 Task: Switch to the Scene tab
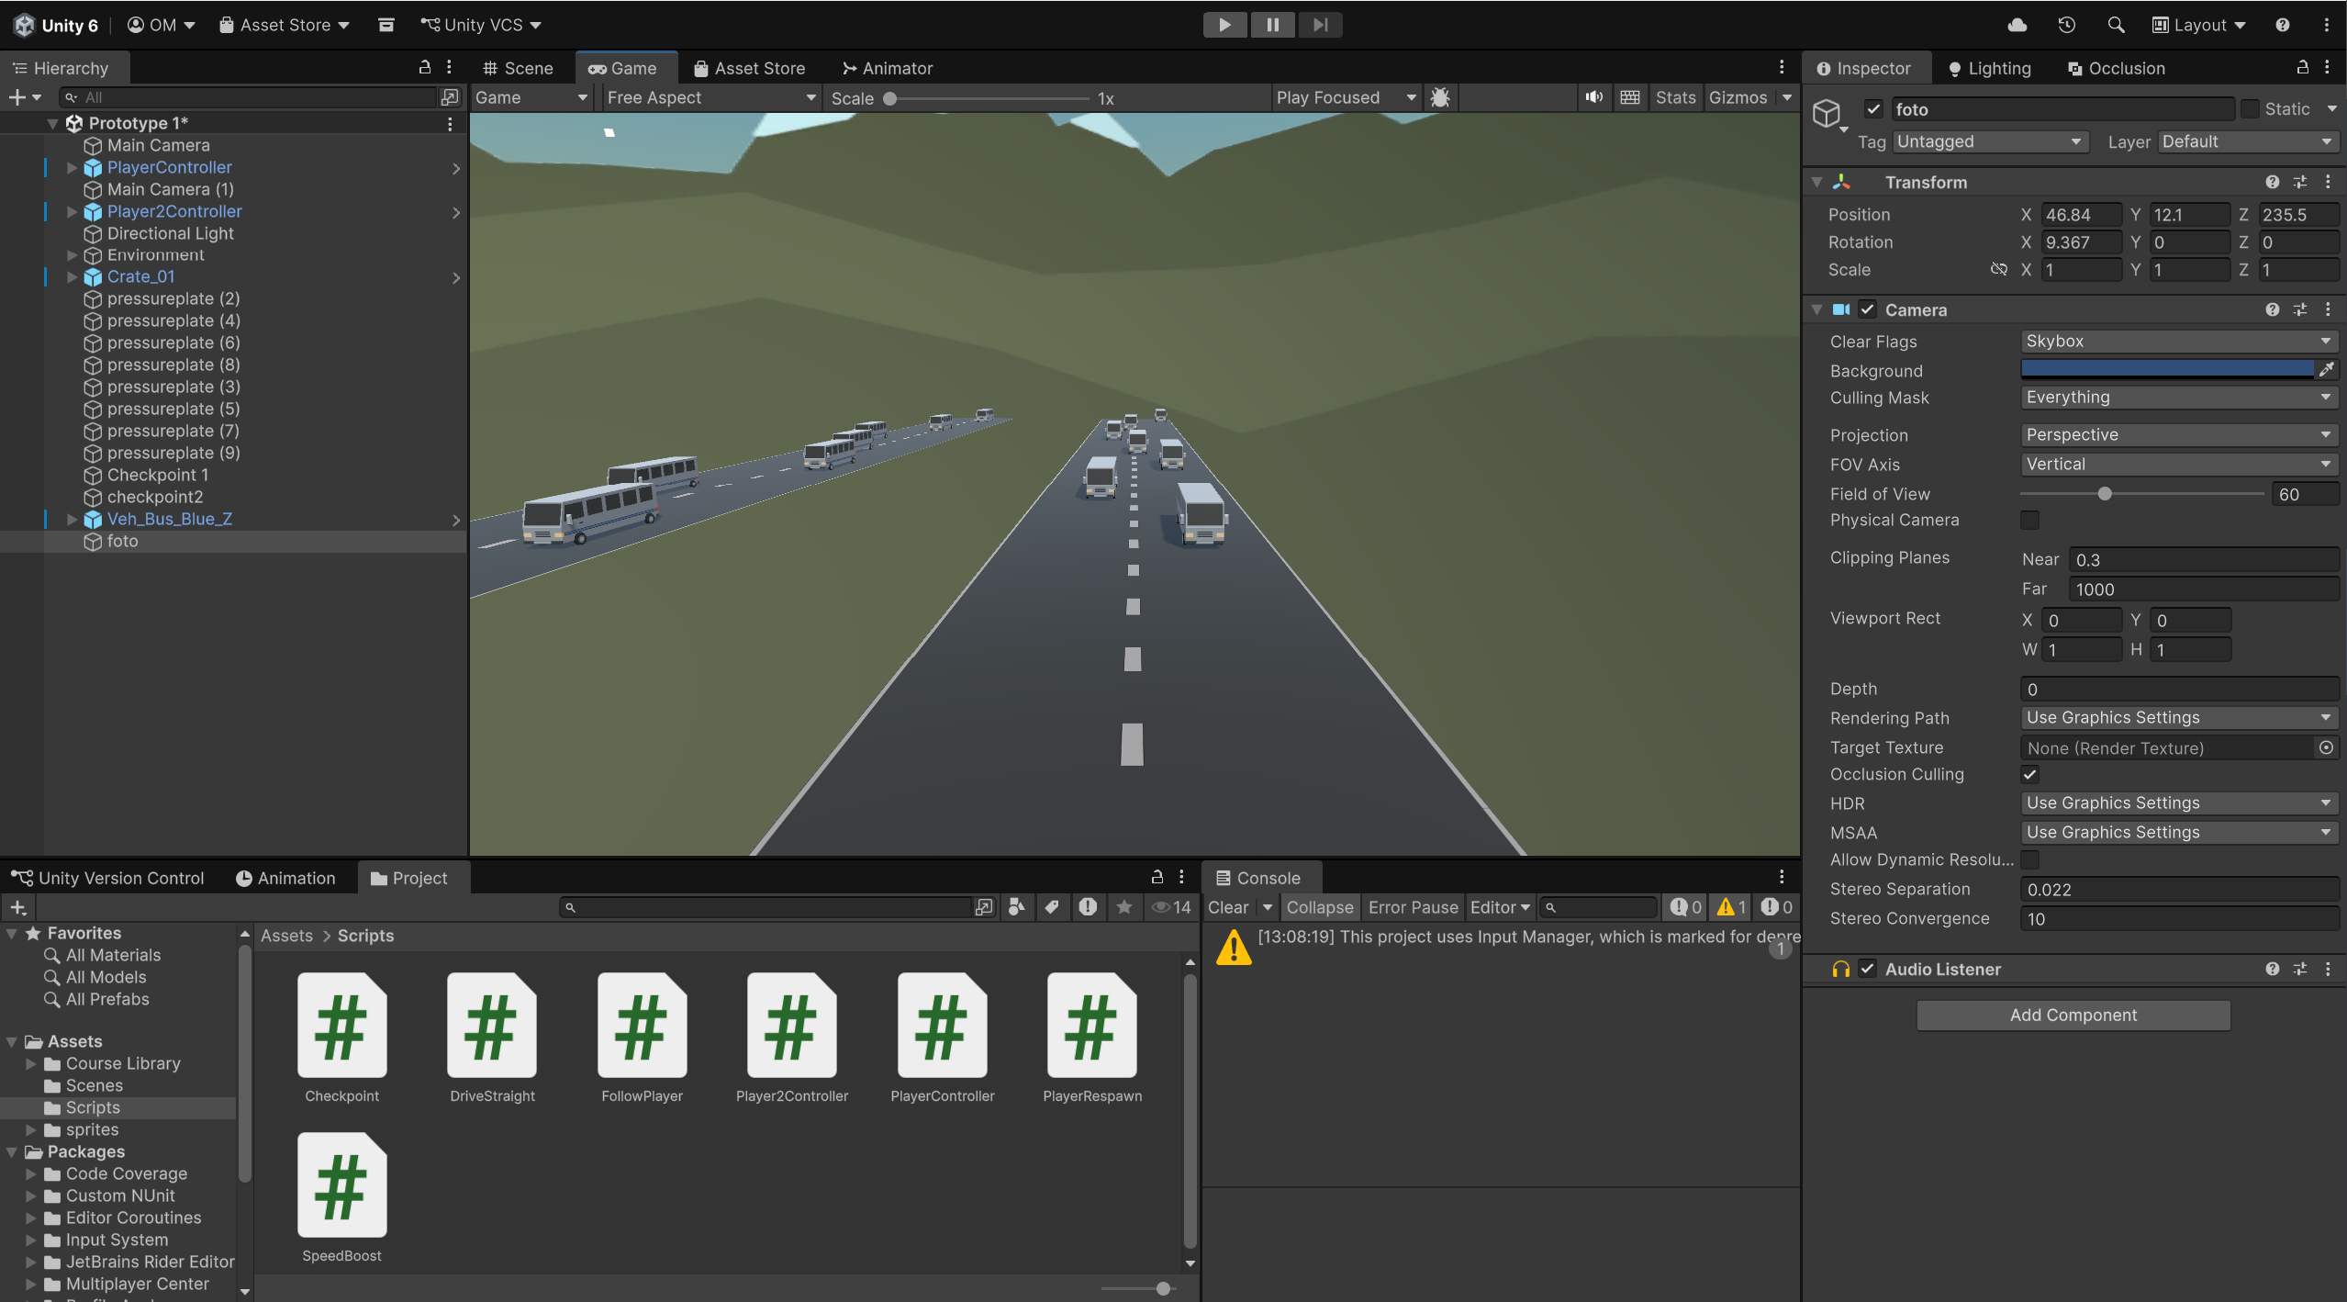click(519, 68)
